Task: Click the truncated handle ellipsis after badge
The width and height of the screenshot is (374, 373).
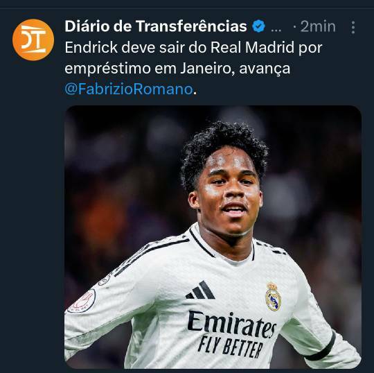Action: click(x=276, y=30)
